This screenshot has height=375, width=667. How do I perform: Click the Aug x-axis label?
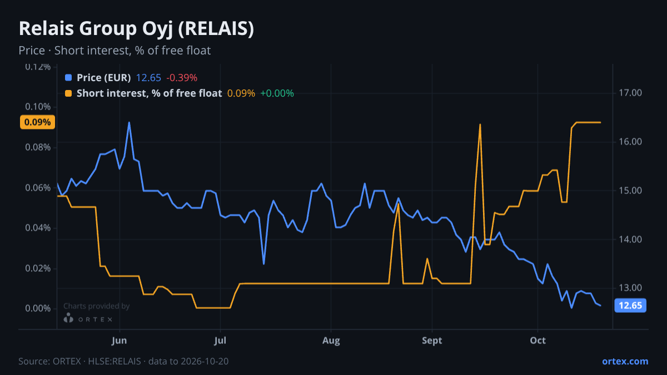(x=331, y=340)
